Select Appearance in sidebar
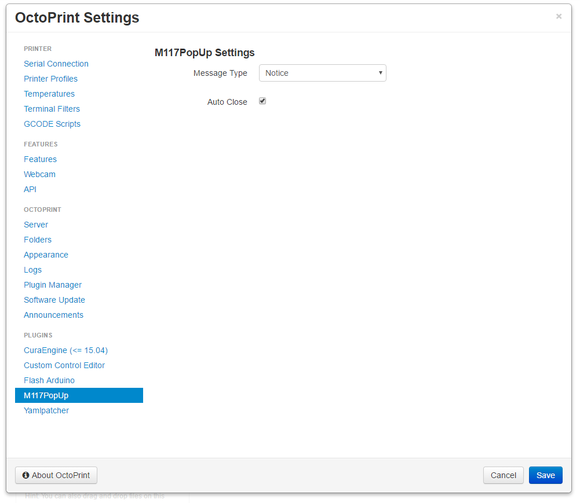Screen dimensions: 580x503 46,255
